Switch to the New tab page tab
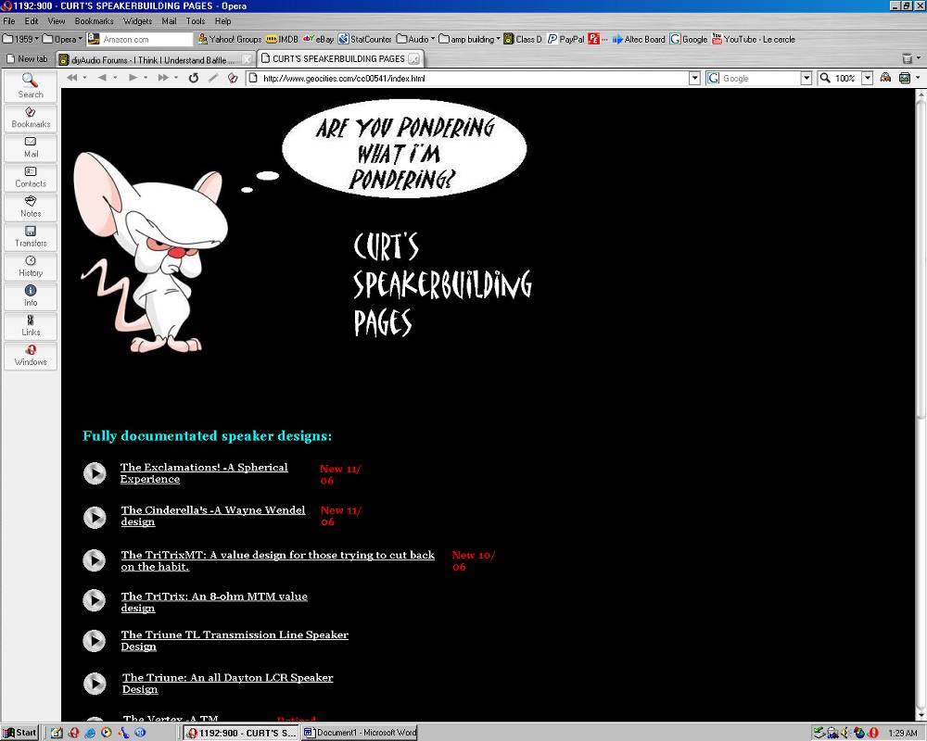 coord(27,59)
